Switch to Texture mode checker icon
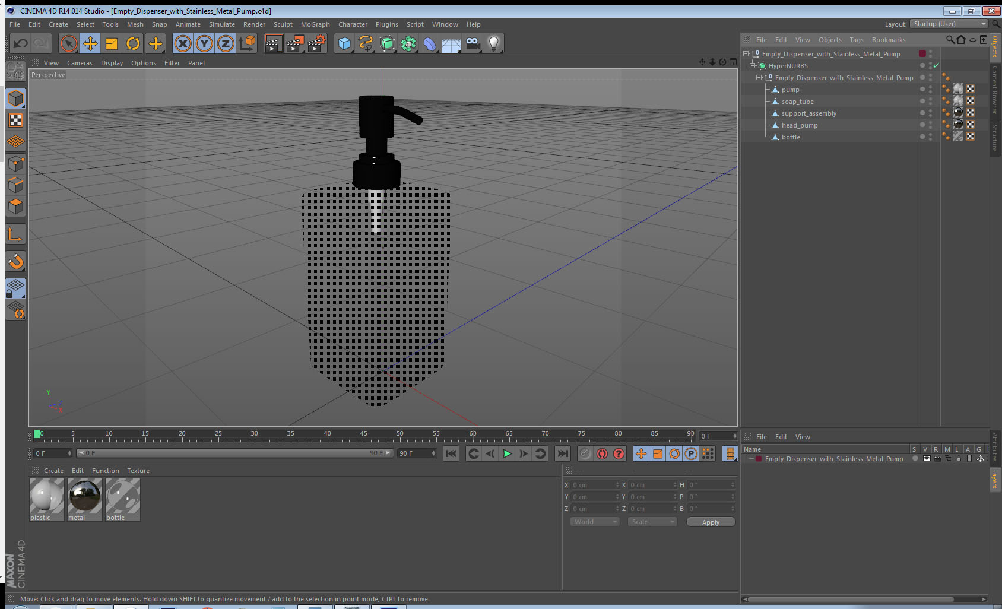1002x609 pixels. coord(15,120)
